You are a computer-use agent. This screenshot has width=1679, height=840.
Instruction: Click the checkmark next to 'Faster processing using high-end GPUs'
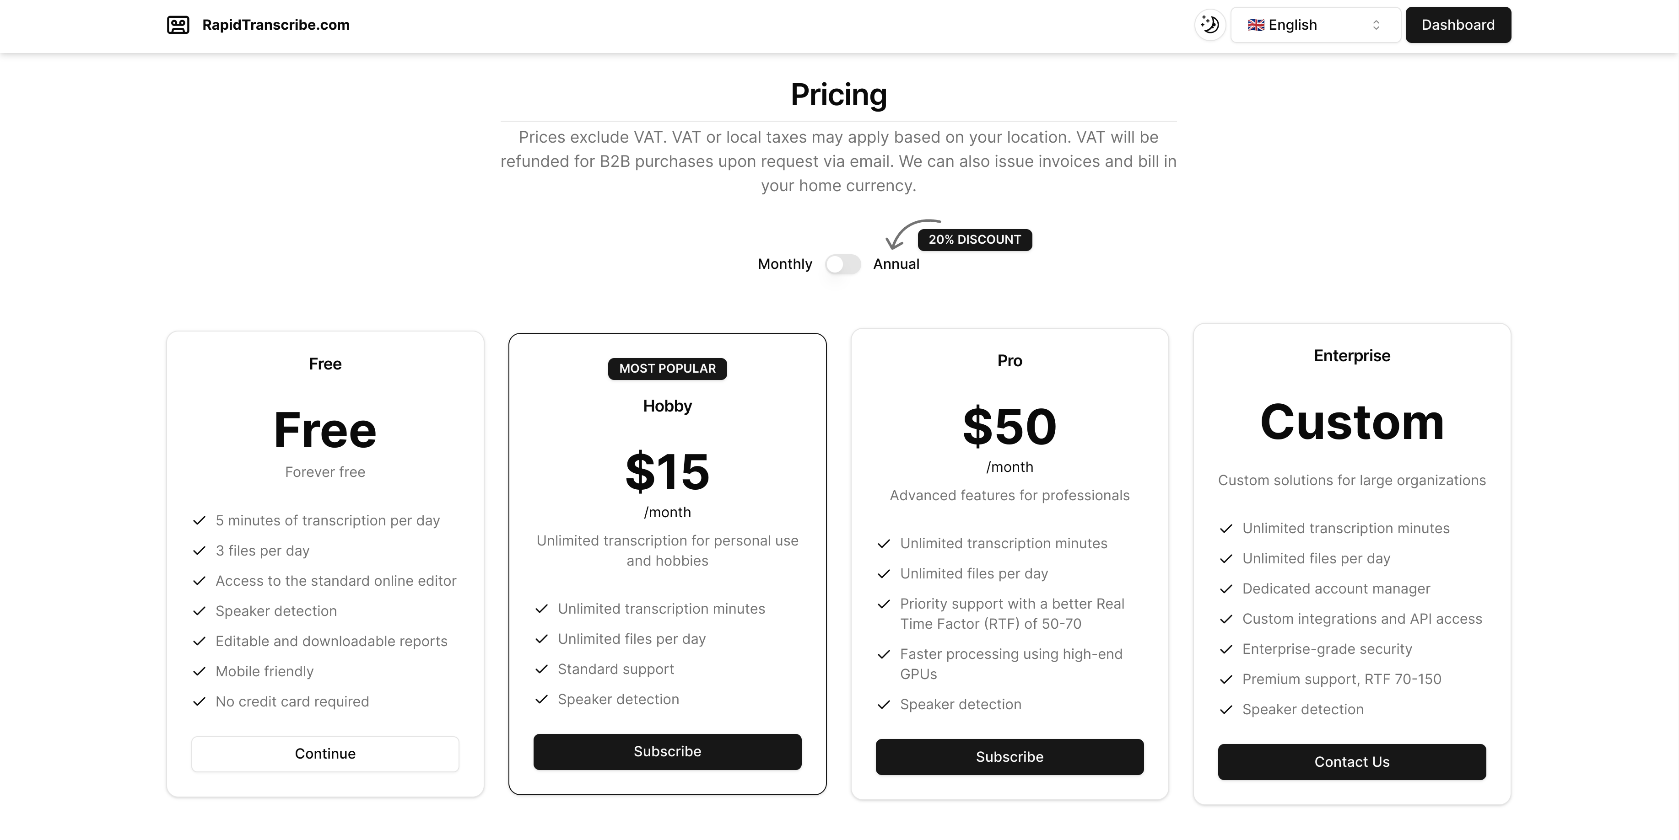pyautogui.click(x=884, y=654)
